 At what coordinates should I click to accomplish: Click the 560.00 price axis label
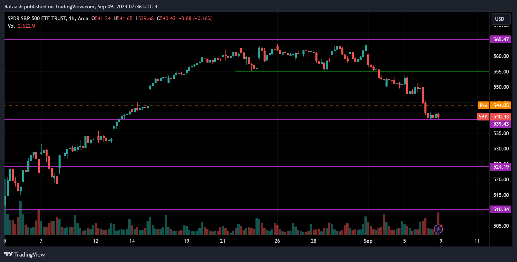pos(501,56)
